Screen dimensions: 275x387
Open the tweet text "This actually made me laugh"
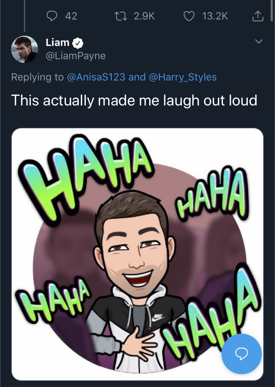coord(134,100)
